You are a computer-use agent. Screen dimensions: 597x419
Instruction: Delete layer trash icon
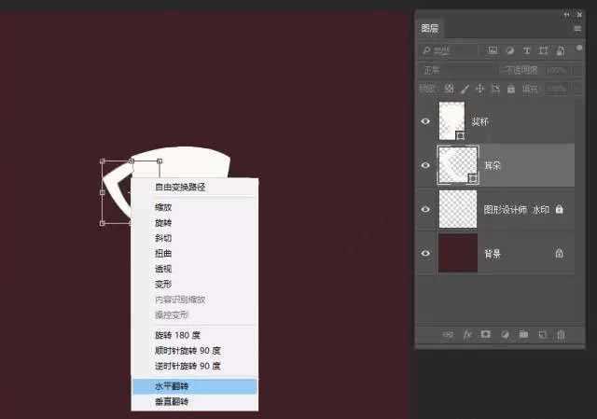pos(561,334)
